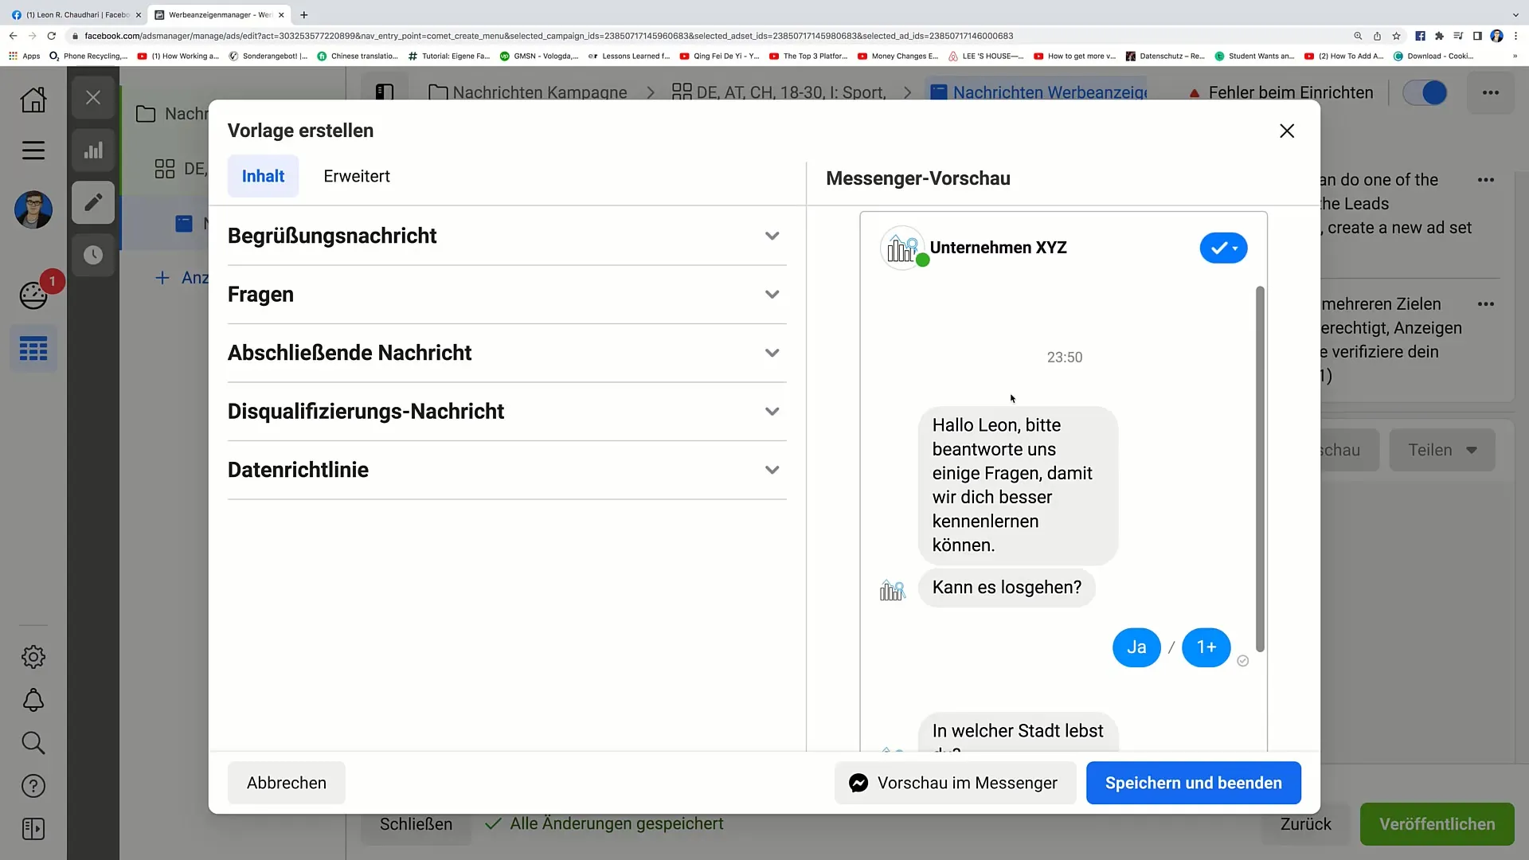Select the DE ad set tree row
Image resolution: width=1529 pixels, height=860 pixels.
[181, 169]
